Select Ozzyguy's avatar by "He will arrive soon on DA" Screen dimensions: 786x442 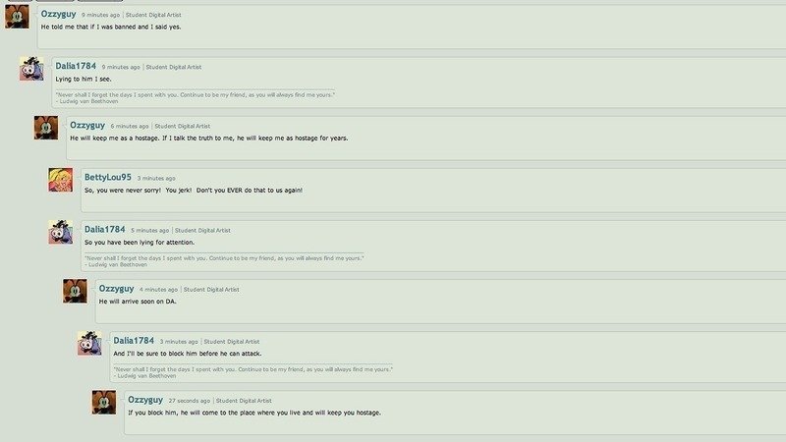[x=76, y=291]
